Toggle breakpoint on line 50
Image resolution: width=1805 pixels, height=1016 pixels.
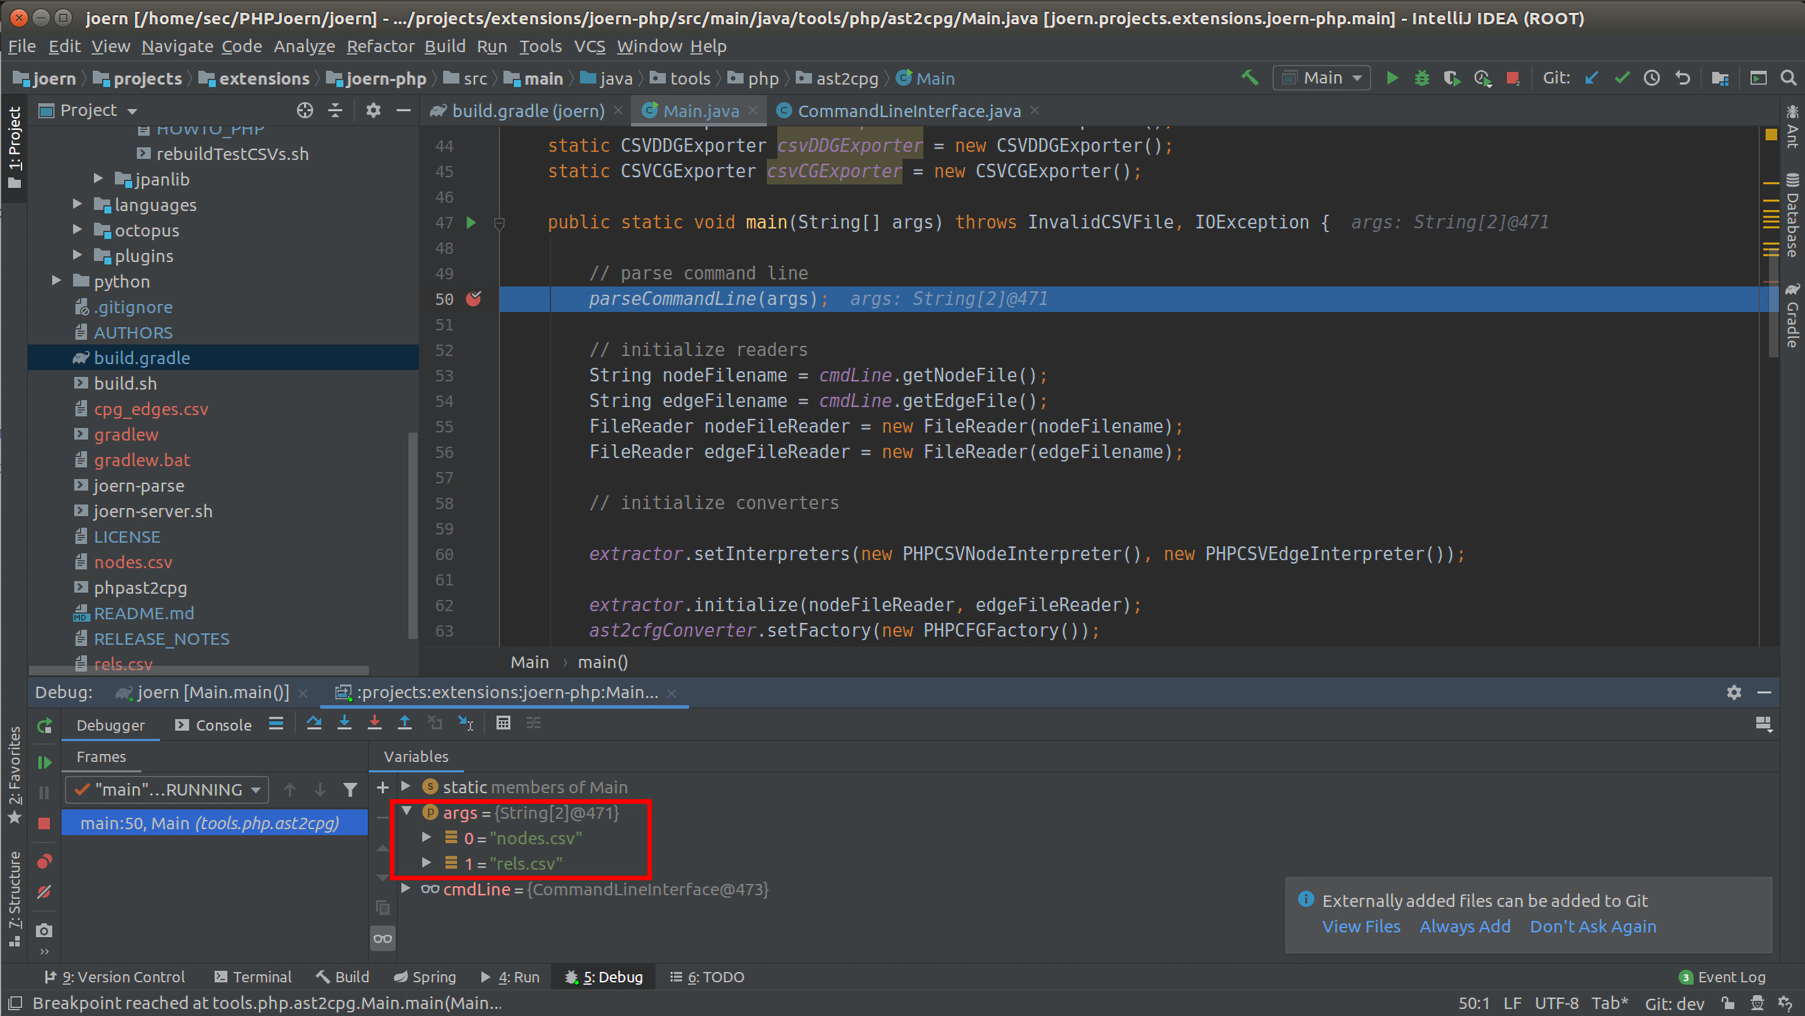click(474, 299)
